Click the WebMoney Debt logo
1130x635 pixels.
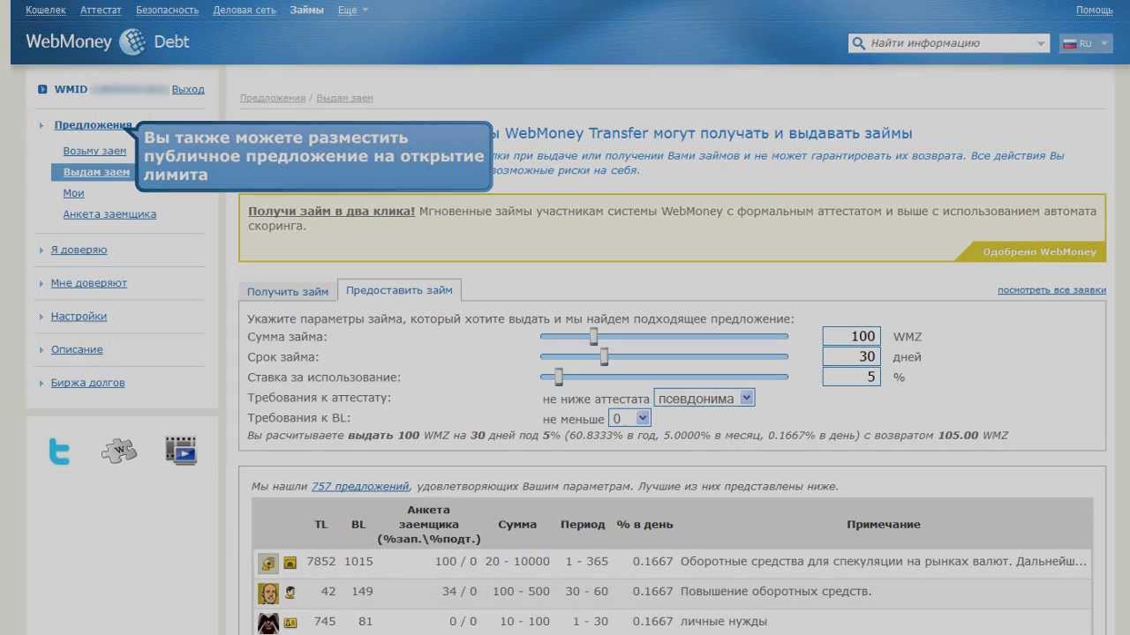[x=107, y=41]
